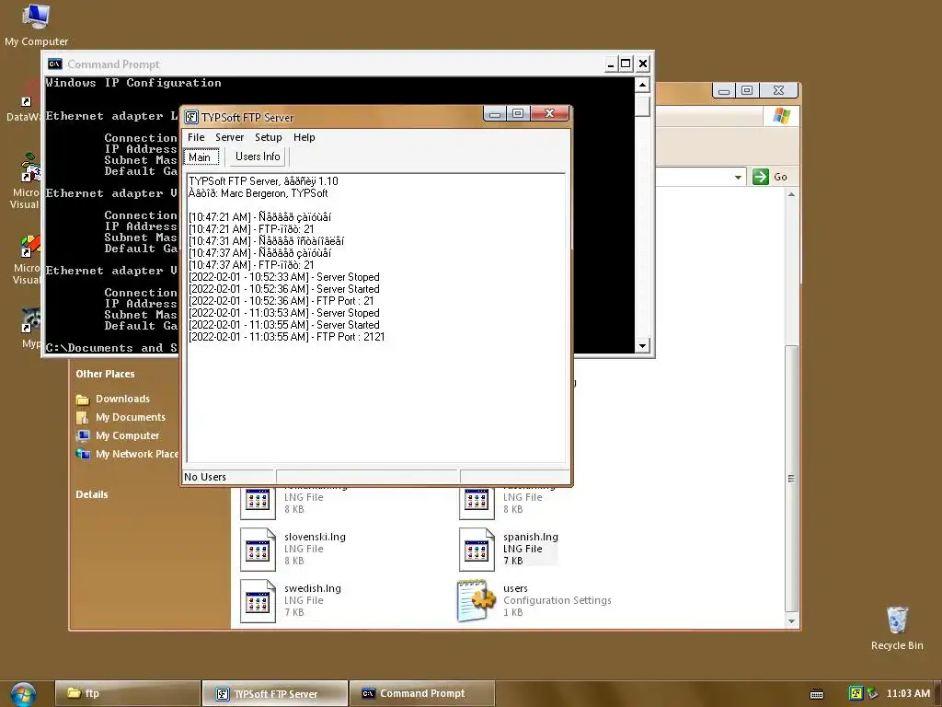Viewport: 942px width, 707px height.
Task: Click the 'FTP Port : 2121' log line
Action: 287,337
